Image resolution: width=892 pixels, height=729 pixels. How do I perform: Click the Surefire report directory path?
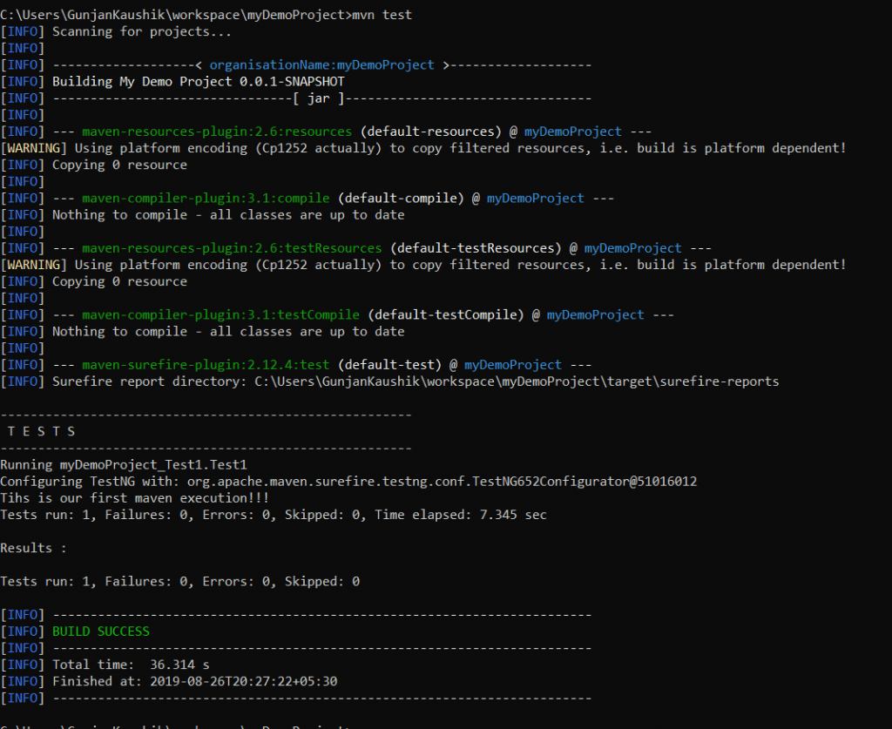517,381
